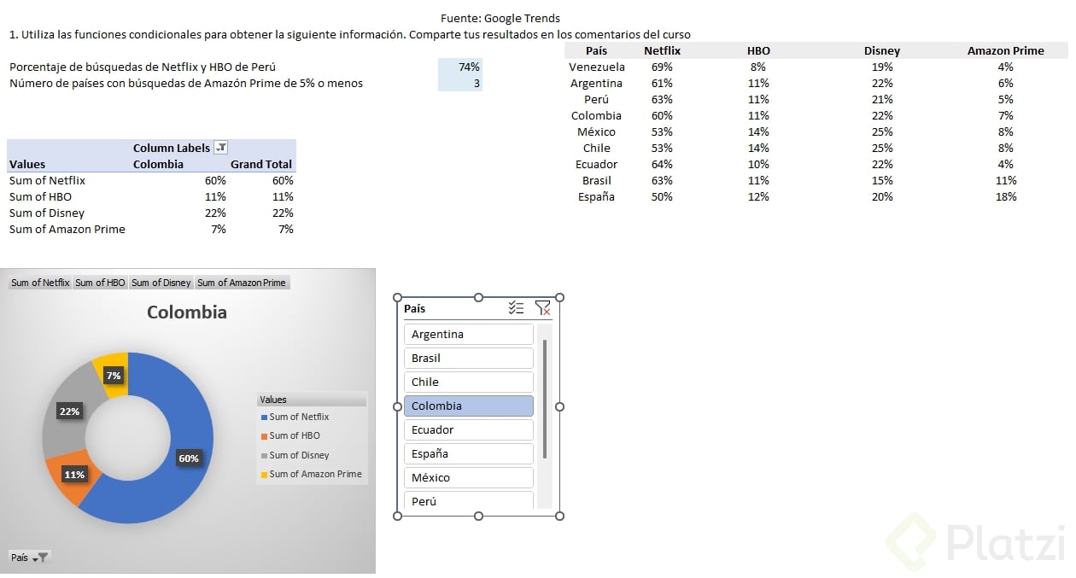
Task: Select México in the País slicer
Action: click(x=468, y=477)
